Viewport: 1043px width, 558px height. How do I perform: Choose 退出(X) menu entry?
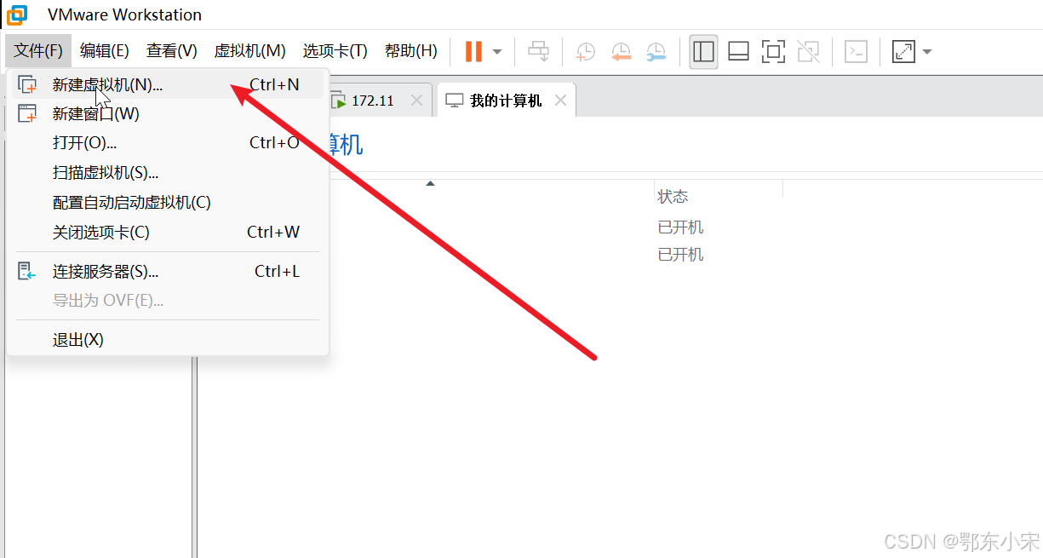pos(168,340)
